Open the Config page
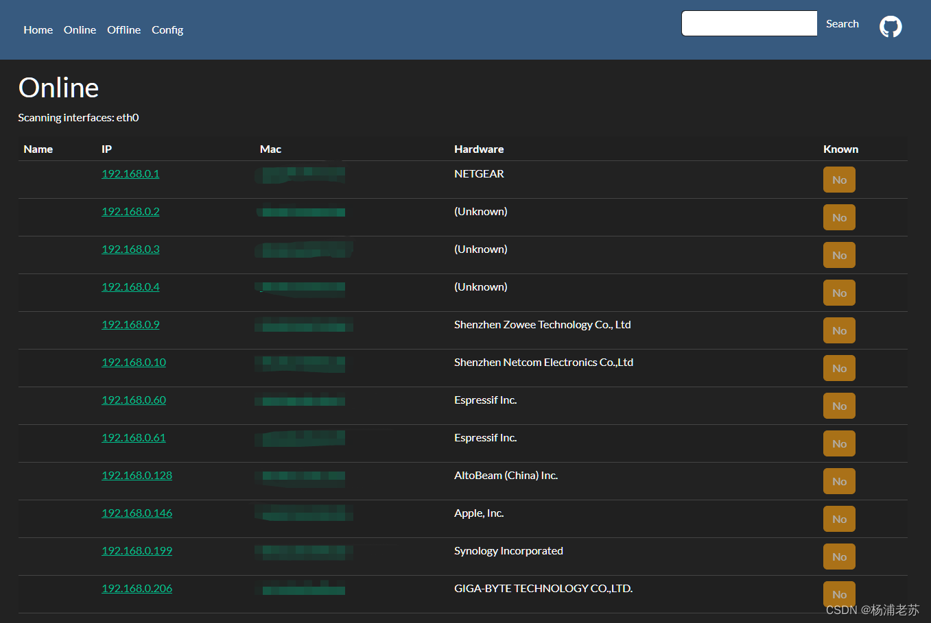The width and height of the screenshot is (931, 623). [167, 29]
